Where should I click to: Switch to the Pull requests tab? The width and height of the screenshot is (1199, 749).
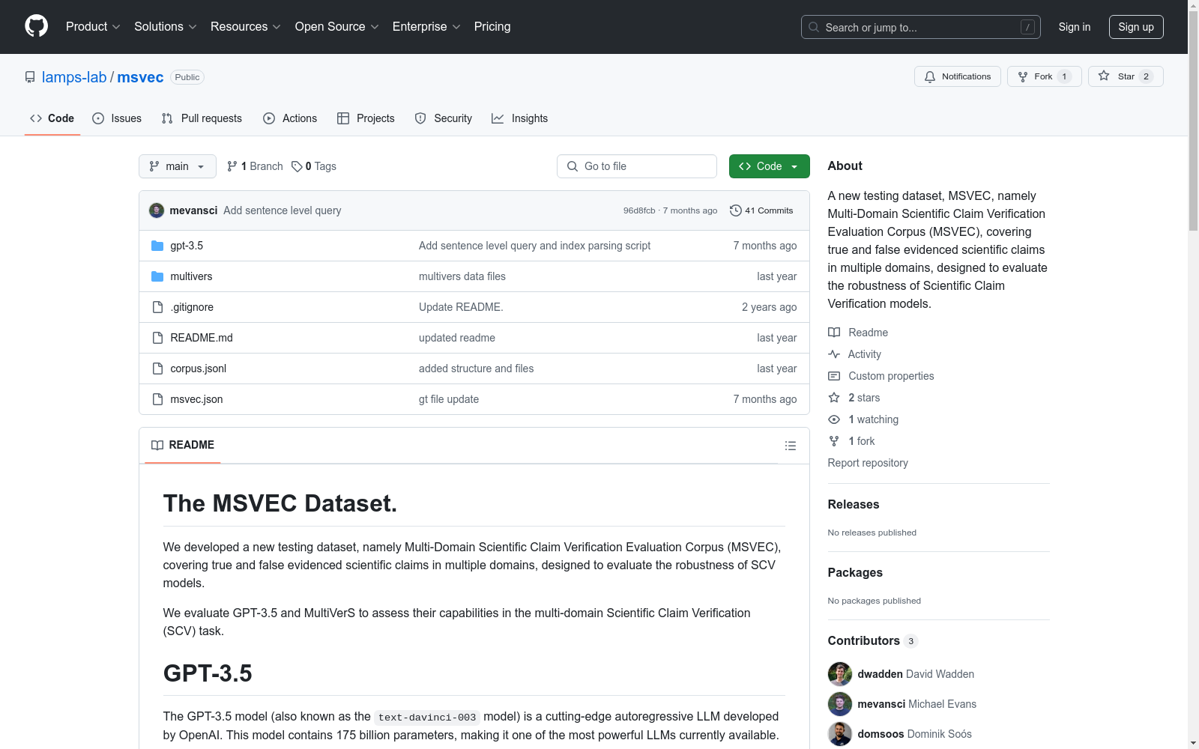click(202, 118)
